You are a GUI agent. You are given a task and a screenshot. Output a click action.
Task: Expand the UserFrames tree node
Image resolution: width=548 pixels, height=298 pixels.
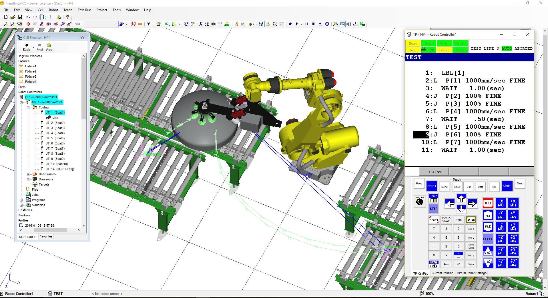tap(28, 174)
